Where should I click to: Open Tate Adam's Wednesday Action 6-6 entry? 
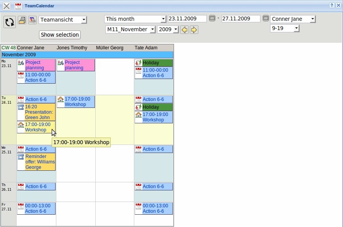[154, 149]
